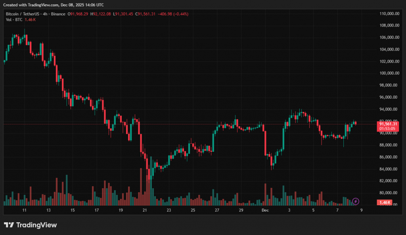Image resolution: width=406 pixels, height=235 pixels.
Task: Click the 110,000.00 price axis label
Action: [389, 13]
